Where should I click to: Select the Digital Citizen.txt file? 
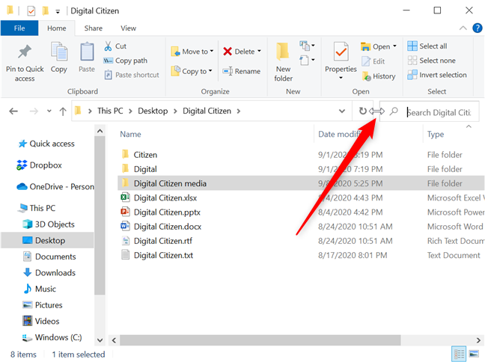(301, 255)
